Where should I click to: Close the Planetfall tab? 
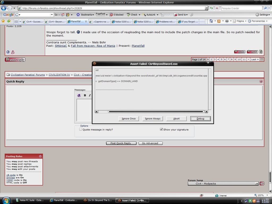86,22
